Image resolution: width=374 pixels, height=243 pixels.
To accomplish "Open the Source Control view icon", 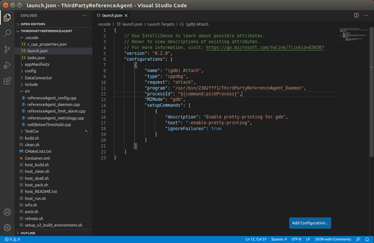I will tap(7, 49).
